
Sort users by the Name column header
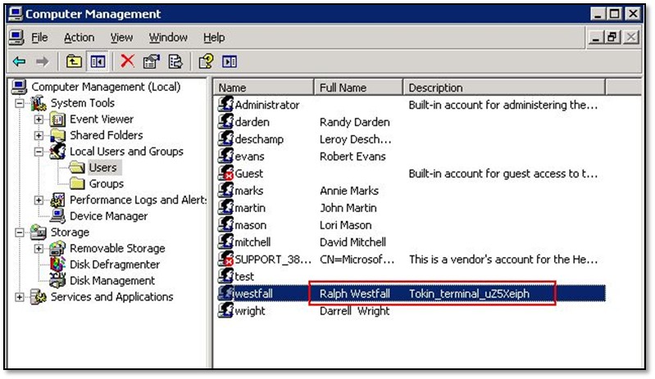pyautogui.click(x=264, y=88)
